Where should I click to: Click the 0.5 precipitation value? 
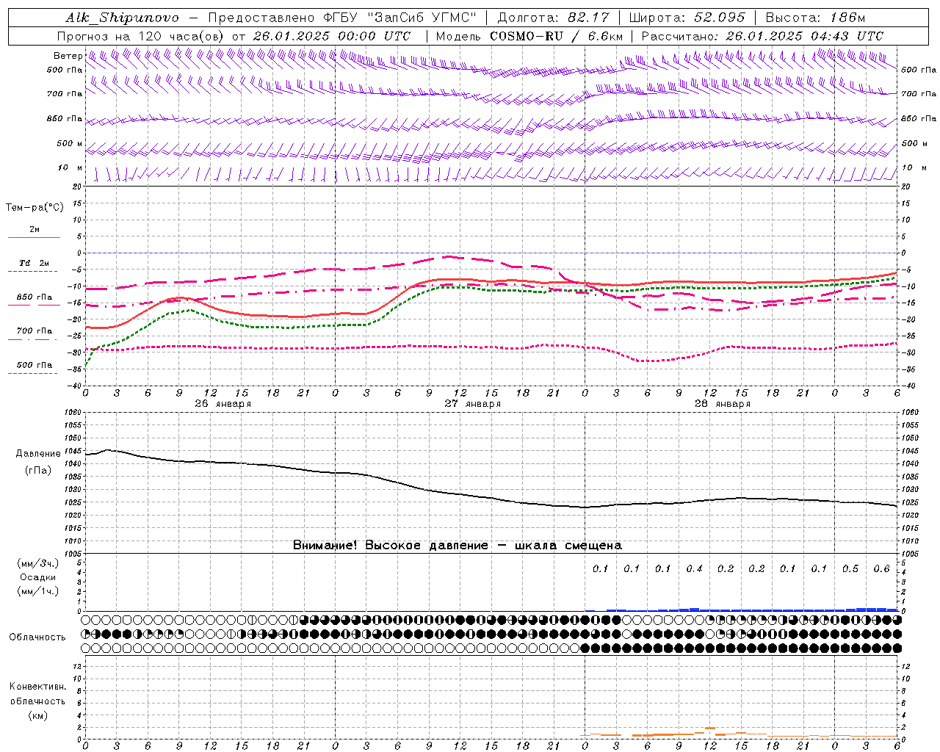(850, 569)
